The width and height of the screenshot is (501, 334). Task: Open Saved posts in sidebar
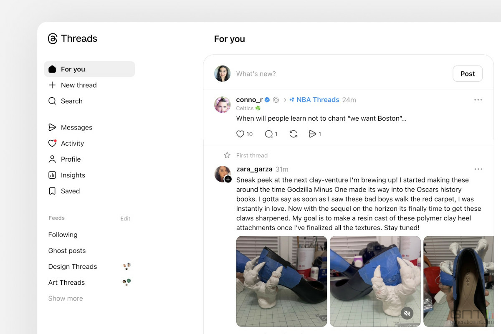70,191
